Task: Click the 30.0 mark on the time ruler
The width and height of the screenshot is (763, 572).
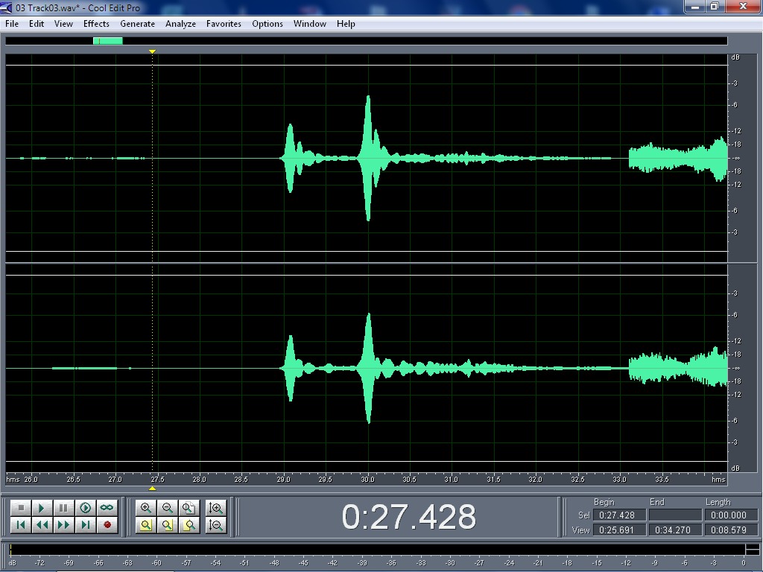Action: point(367,480)
